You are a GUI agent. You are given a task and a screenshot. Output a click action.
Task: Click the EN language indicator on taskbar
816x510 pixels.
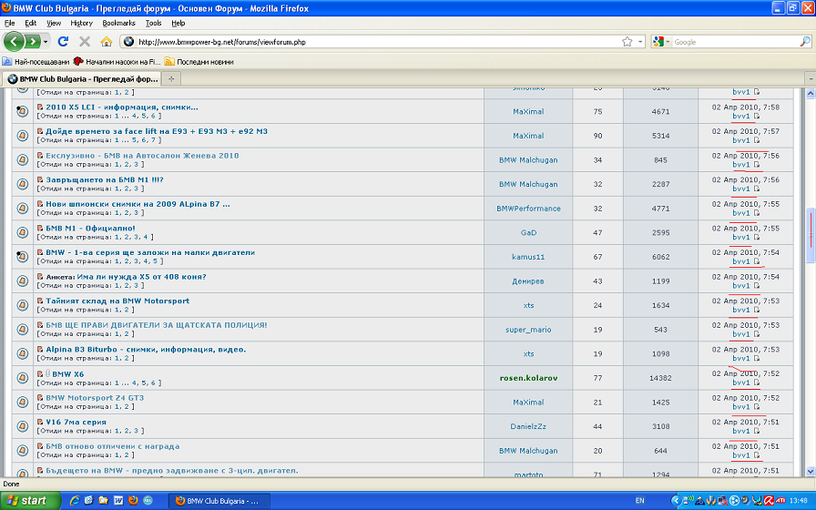(x=639, y=501)
